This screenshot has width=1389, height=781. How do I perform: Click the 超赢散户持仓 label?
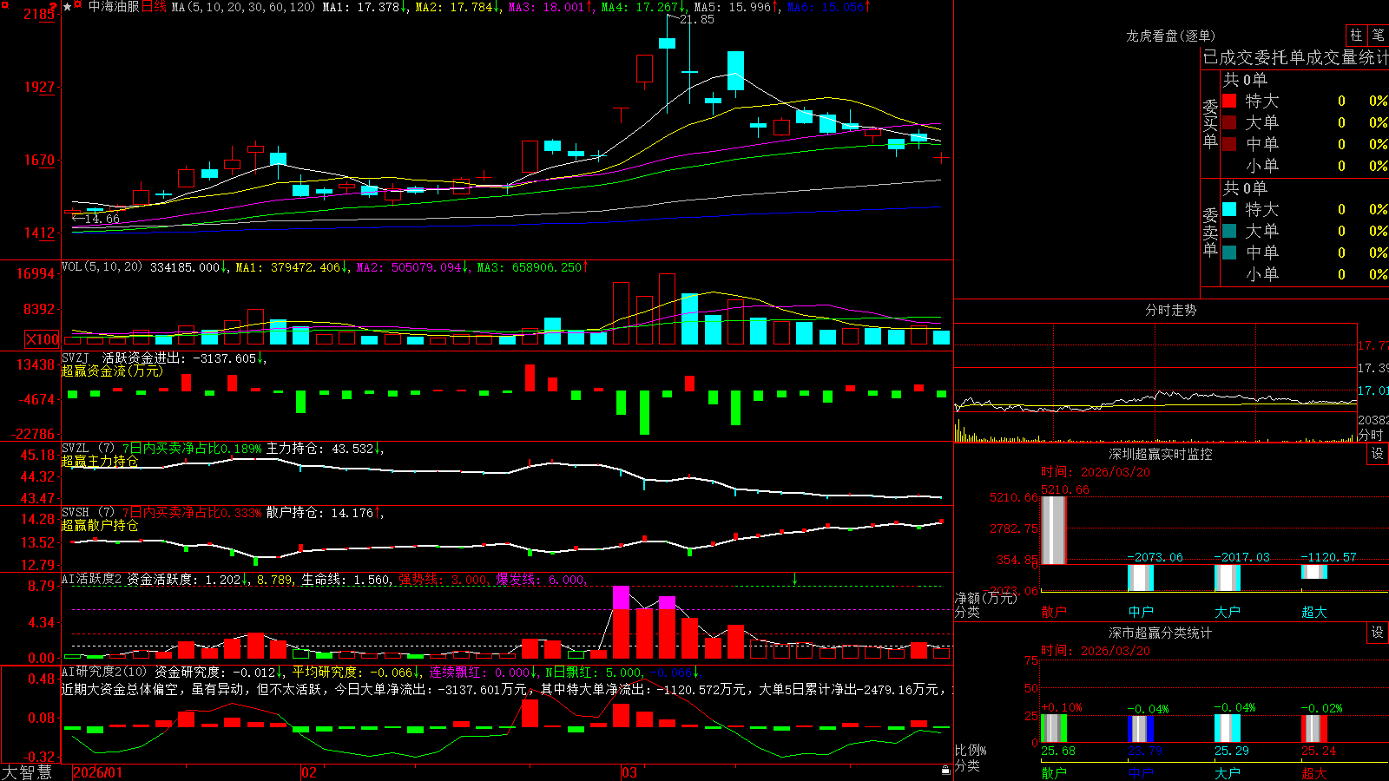tap(100, 525)
